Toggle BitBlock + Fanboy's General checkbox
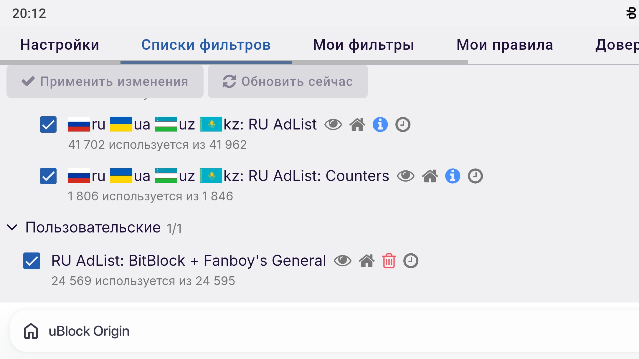 32,261
